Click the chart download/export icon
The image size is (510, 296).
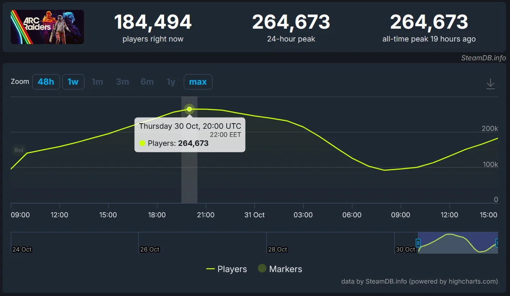click(490, 84)
